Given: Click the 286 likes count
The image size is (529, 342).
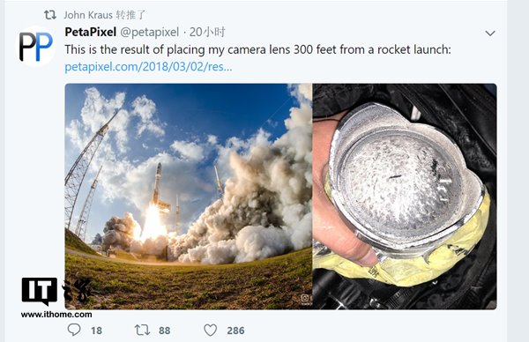Looking at the screenshot, I should coord(235,331).
